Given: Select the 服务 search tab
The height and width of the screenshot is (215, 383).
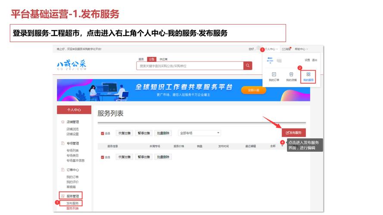Looking at the screenshot, I should 141,59.
